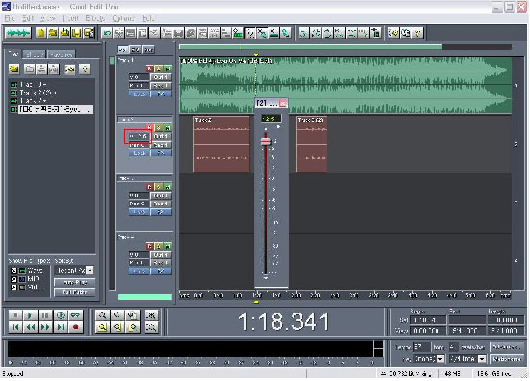530x381 pixels.
Task: Switch to waveform edit view icon
Action: point(18,33)
